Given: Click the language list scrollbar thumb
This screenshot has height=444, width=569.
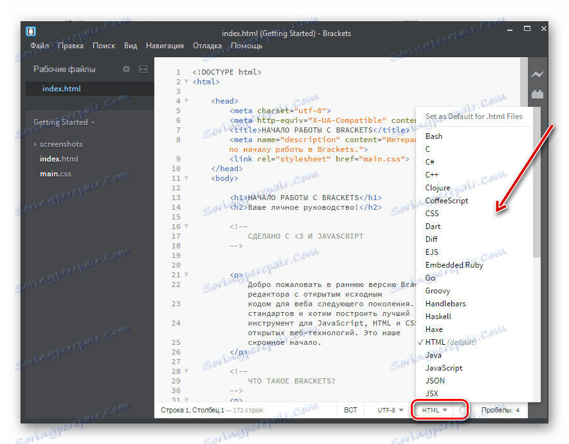Looking at the screenshot, I should pos(537,182).
